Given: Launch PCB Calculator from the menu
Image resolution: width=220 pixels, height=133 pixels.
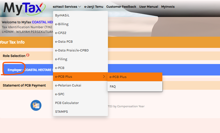Looking at the screenshot, I should (80, 103).
